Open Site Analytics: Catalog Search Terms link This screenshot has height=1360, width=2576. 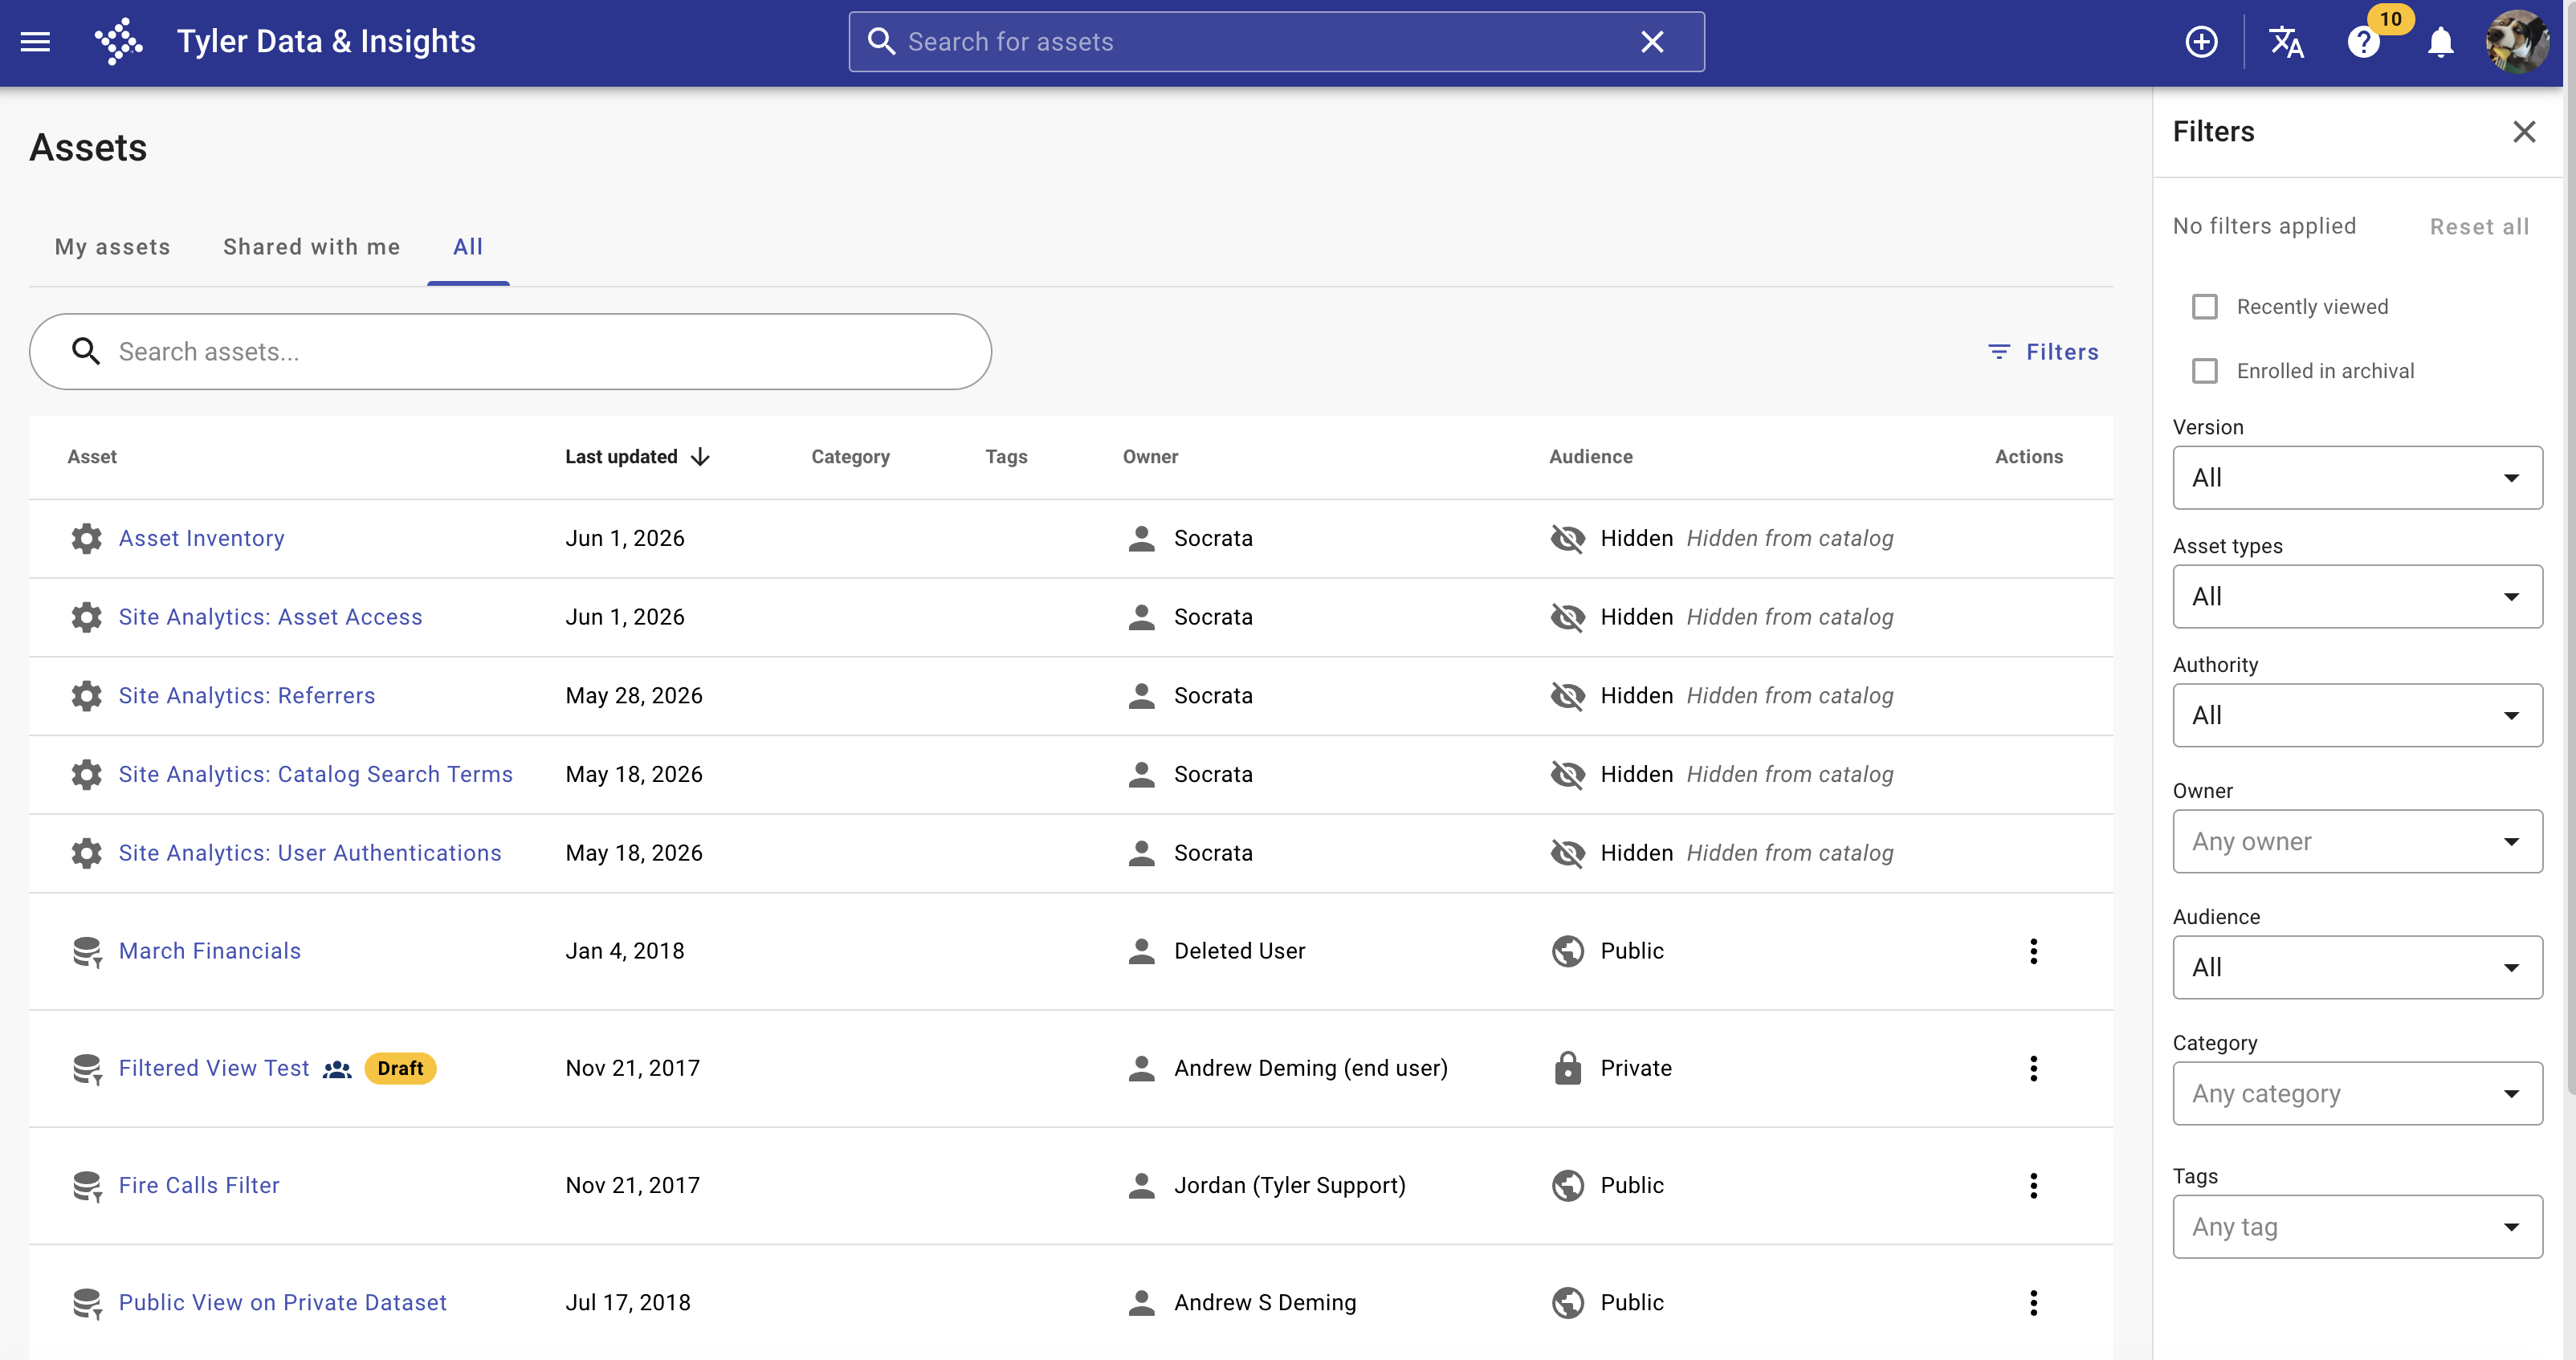(316, 774)
